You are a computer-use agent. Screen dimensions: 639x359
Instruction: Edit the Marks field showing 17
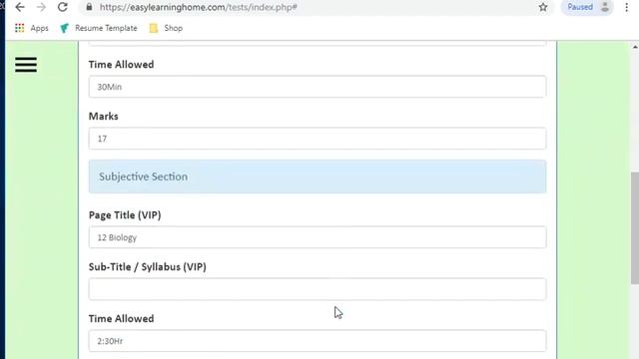[318, 139]
